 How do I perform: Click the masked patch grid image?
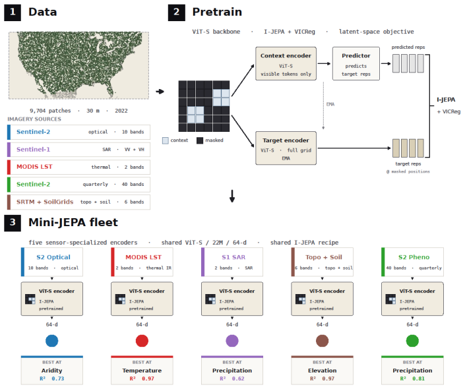204,106
